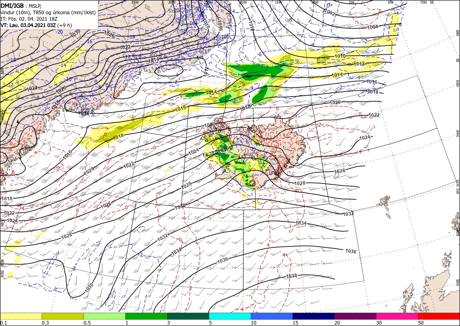Click the legend value '0.3'
This screenshot has width=460, height=326.
click(x=45, y=323)
